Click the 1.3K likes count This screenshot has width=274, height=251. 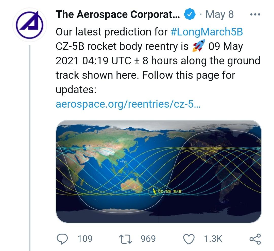tap(213, 239)
